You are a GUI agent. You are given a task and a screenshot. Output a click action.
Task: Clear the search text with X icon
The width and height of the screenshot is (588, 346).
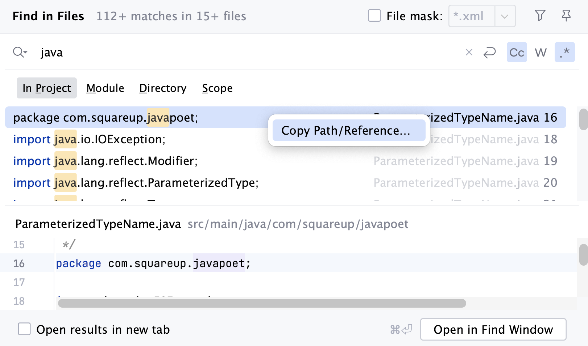[469, 52]
